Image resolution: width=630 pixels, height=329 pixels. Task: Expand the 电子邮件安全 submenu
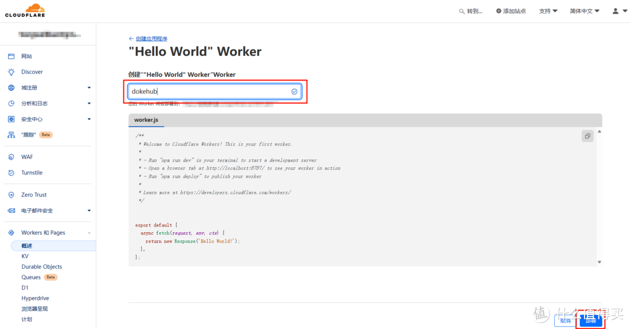pos(89,211)
